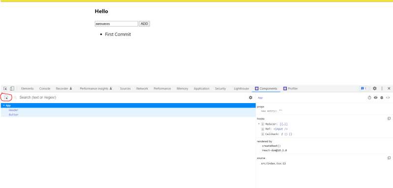Open the Security tab

(220, 89)
